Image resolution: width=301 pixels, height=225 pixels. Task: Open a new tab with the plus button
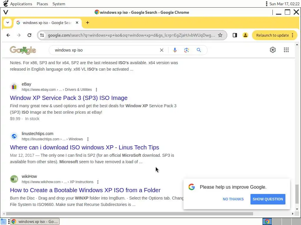point(88,23)
